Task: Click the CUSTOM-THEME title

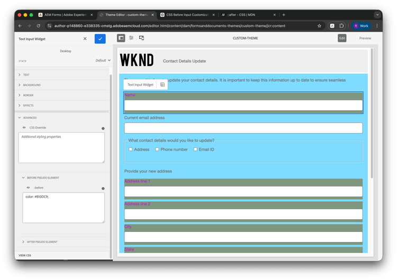Action: 245,38
